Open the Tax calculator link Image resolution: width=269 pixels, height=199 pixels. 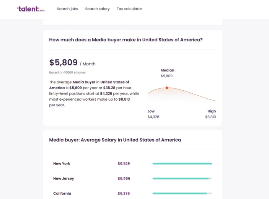129,9
